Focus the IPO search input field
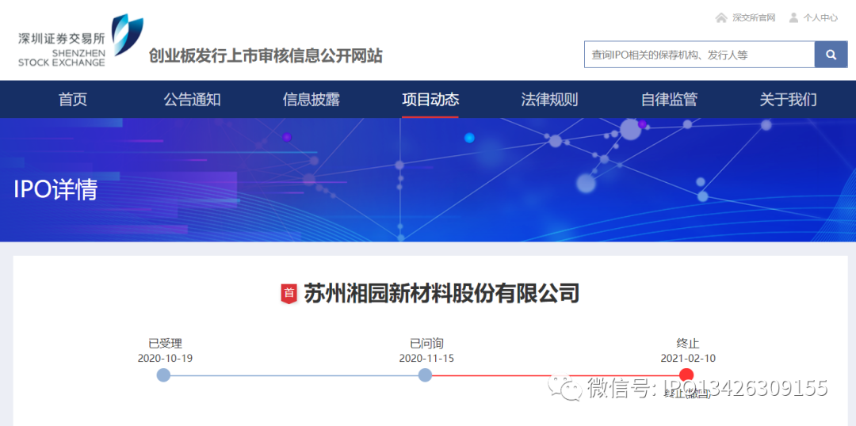 (x=699, y=55)
